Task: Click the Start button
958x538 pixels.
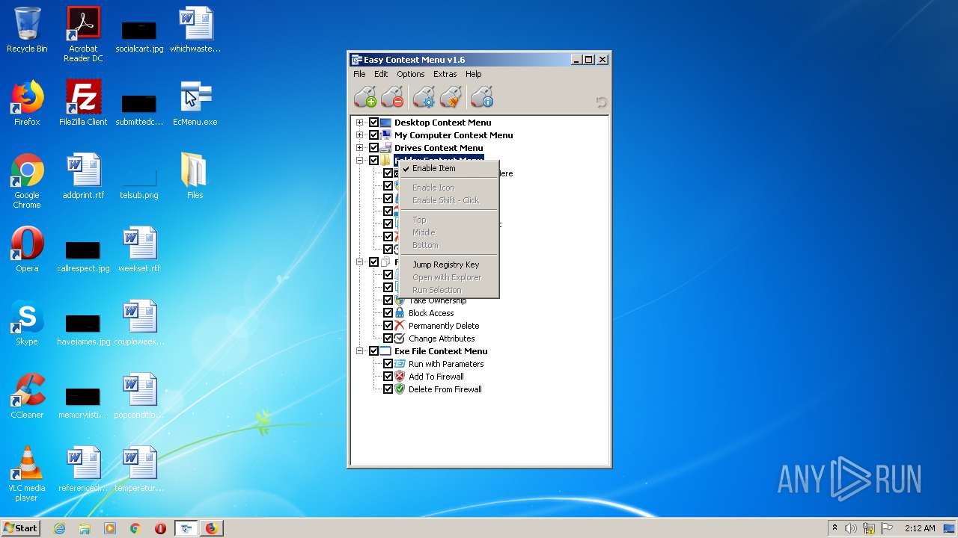Action: 20,528
